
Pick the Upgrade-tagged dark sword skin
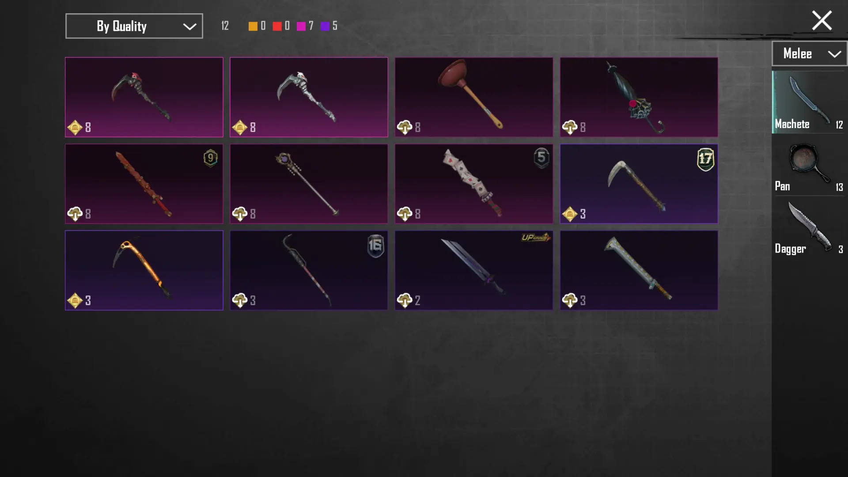click(474, 270)
